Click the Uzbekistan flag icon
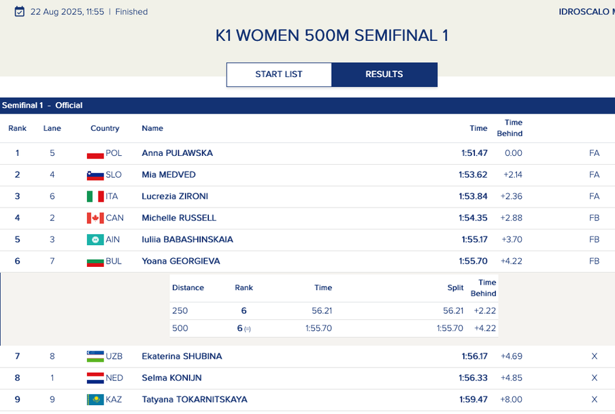Viewport: 615px width, 414px height. (x=95, y=357)
